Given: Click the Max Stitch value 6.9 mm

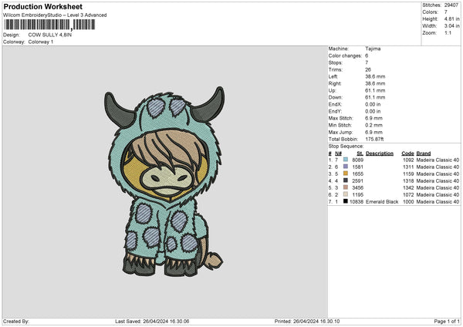Looking at the screenshot, I should coord(373,118).
